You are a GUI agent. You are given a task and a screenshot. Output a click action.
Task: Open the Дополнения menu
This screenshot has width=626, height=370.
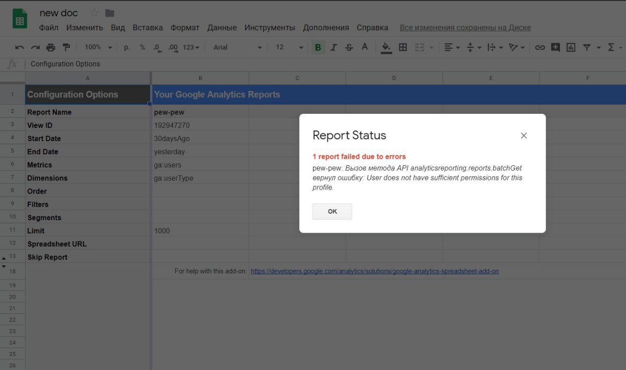[x=326, y=28]
